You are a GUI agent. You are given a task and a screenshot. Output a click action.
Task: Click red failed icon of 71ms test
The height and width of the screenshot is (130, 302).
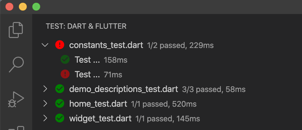click(65, 74)
